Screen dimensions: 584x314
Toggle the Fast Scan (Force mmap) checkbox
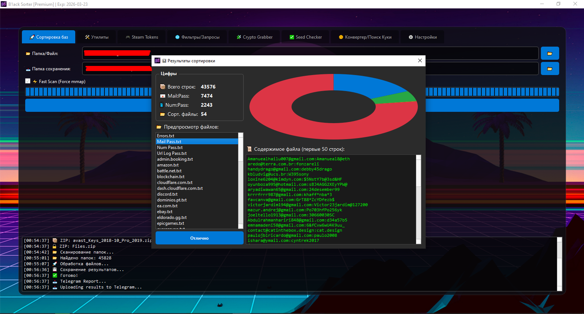pyautogui.click(x=28, y=81)
